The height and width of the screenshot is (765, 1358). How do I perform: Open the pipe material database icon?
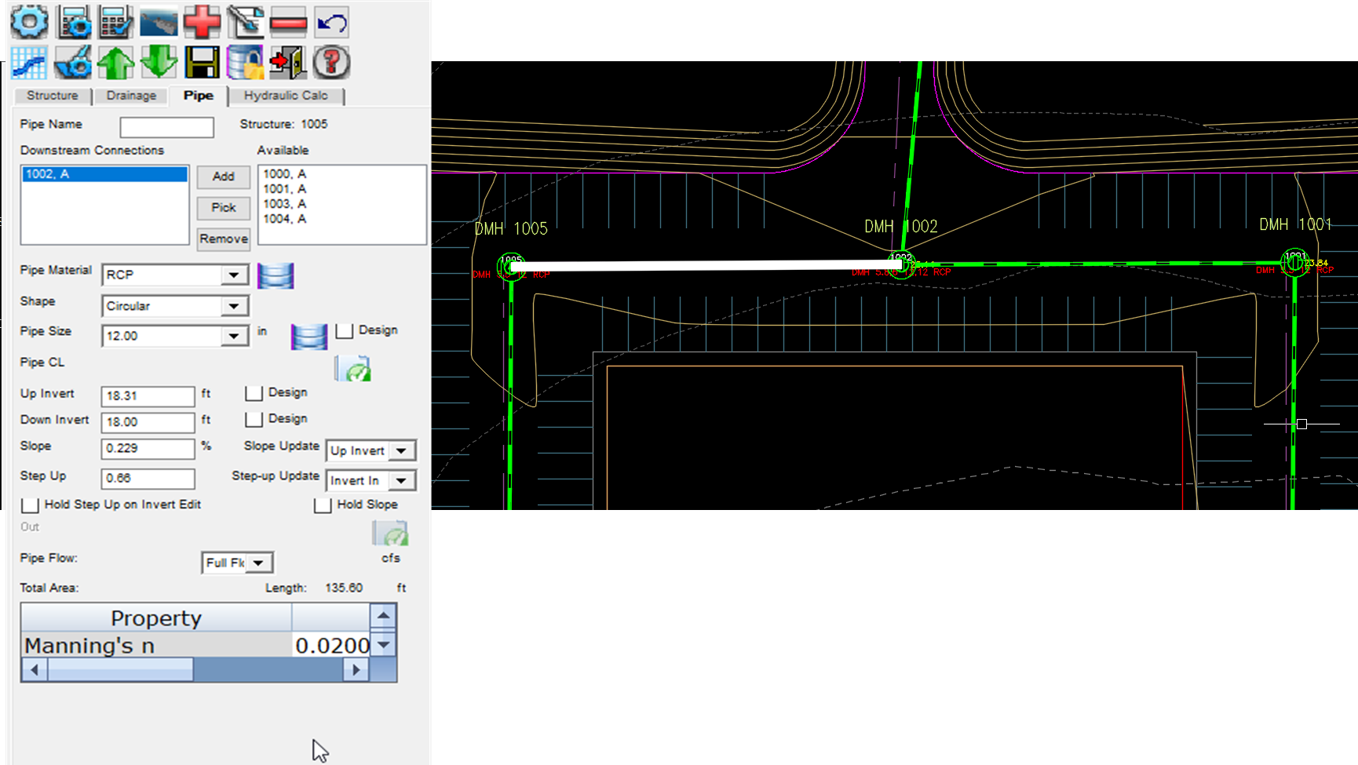pyautogui.click(x=276, y=275)
